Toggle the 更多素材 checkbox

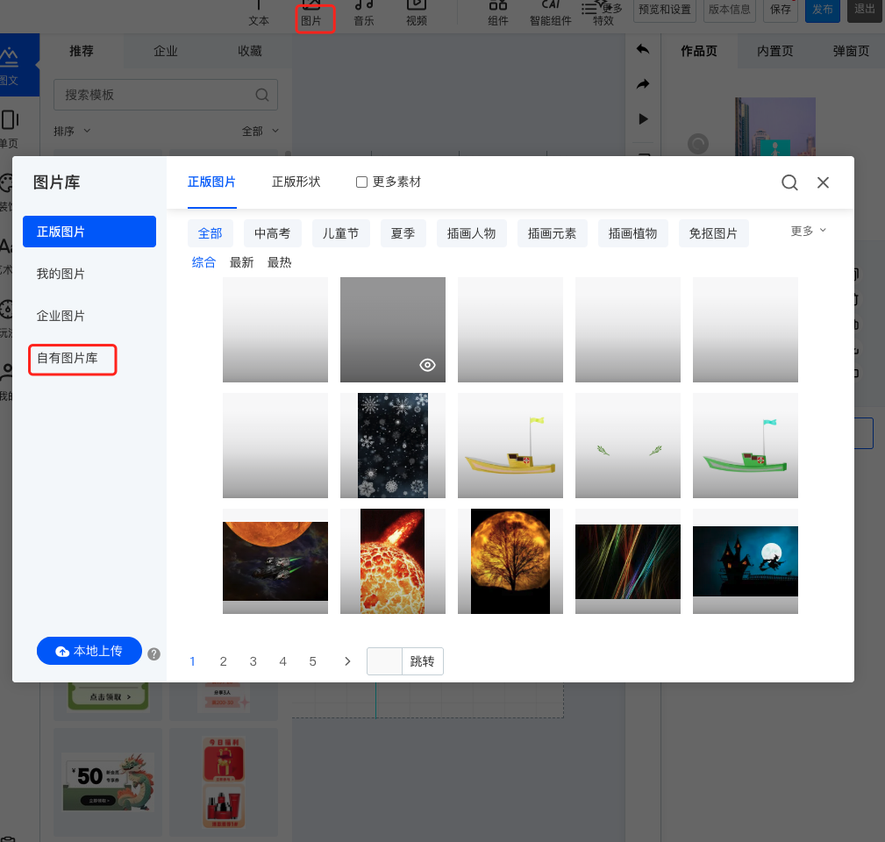[361, 182]
